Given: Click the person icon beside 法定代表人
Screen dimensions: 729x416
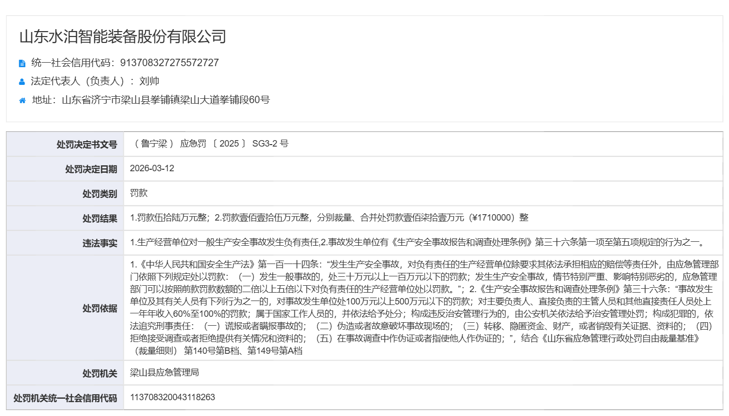Looking at the screenshot, I should point(22,82).
